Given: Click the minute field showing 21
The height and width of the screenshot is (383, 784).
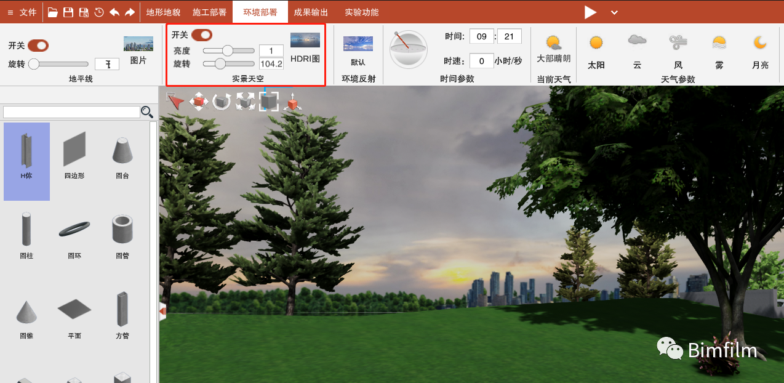Looking at the screenshot, I should [510, 36].
